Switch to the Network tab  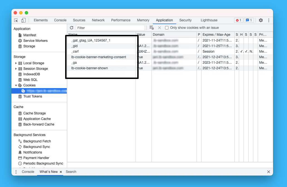[x=98, y=20]
